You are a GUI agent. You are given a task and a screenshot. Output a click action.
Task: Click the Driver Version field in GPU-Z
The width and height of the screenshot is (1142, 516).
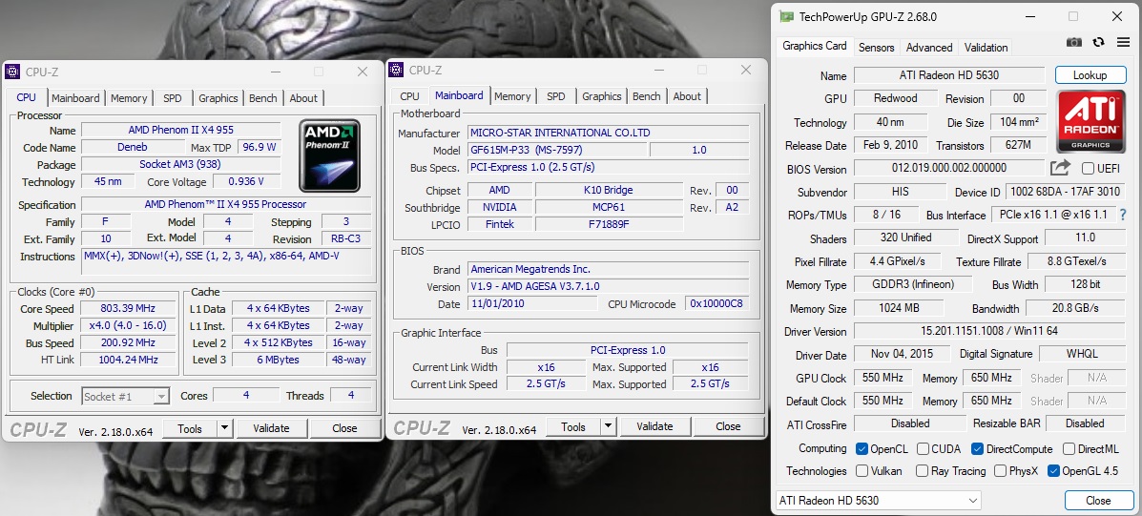[x=989, y=331]
